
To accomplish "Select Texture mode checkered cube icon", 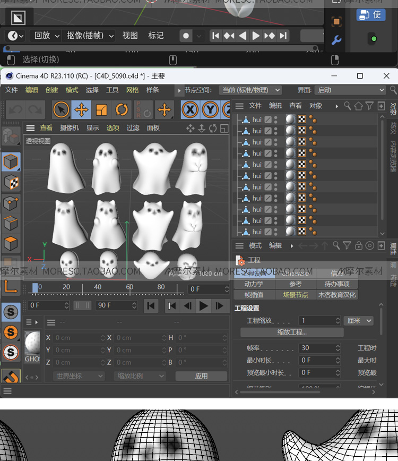I will (x=11, y=182).
